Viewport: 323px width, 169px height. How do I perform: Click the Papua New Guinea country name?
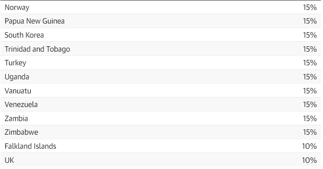click(35, 21)
